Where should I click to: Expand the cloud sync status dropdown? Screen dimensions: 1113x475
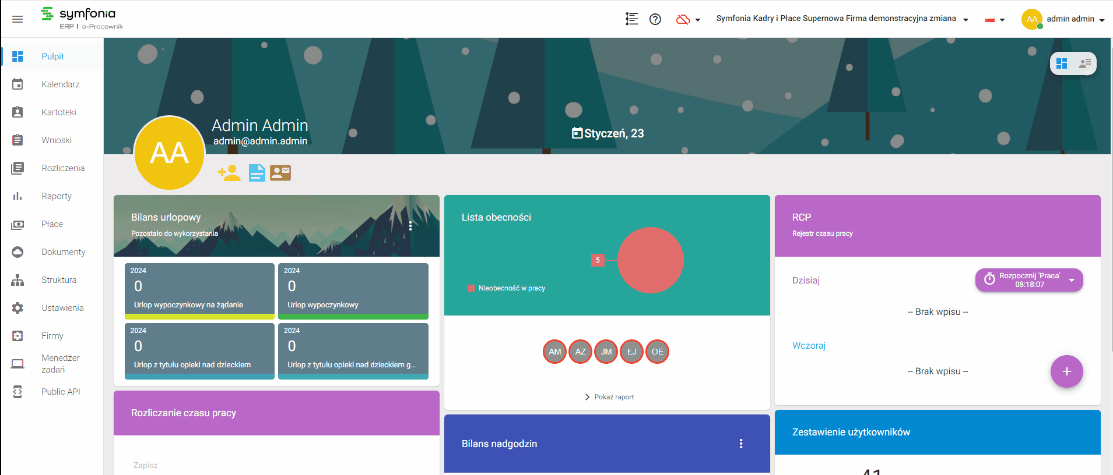click(688, 19)
